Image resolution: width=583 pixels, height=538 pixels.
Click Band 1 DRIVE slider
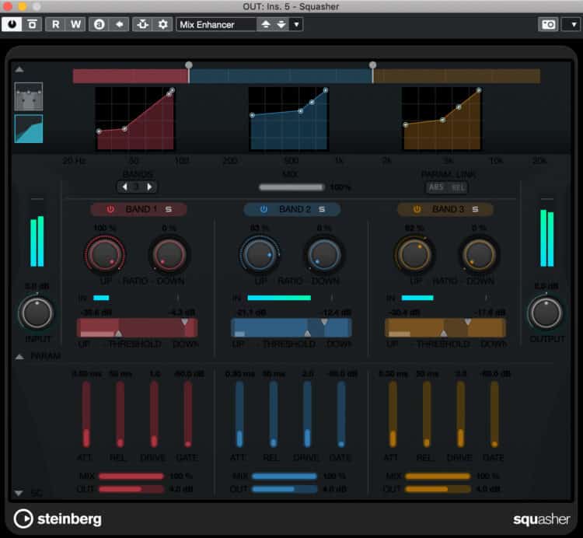[x=154, y=414]
